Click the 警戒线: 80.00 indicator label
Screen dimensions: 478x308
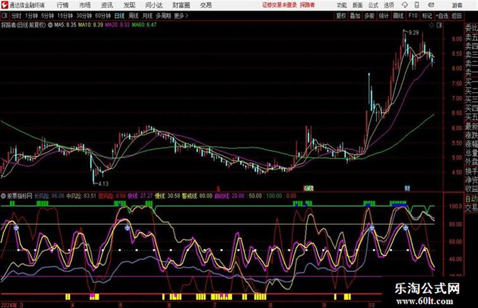(x=197, y=196)
